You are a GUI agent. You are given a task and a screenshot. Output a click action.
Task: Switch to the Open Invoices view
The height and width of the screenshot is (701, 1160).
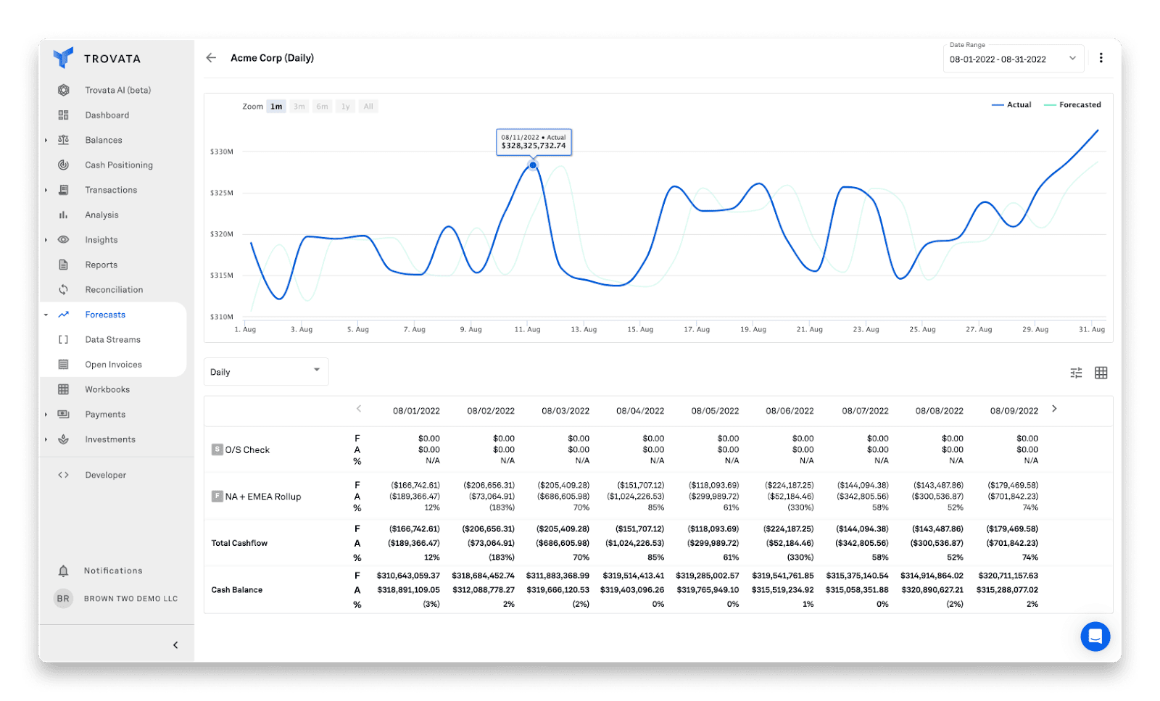click(112, 364)
